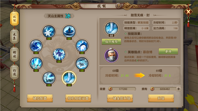
Task: Select the frozen rune circle skill icon
Action: 82,63
